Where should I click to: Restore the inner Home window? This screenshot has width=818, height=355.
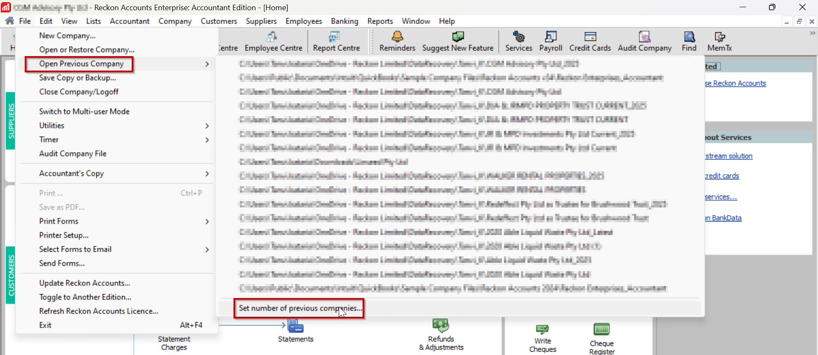click(x=799, y=21)
